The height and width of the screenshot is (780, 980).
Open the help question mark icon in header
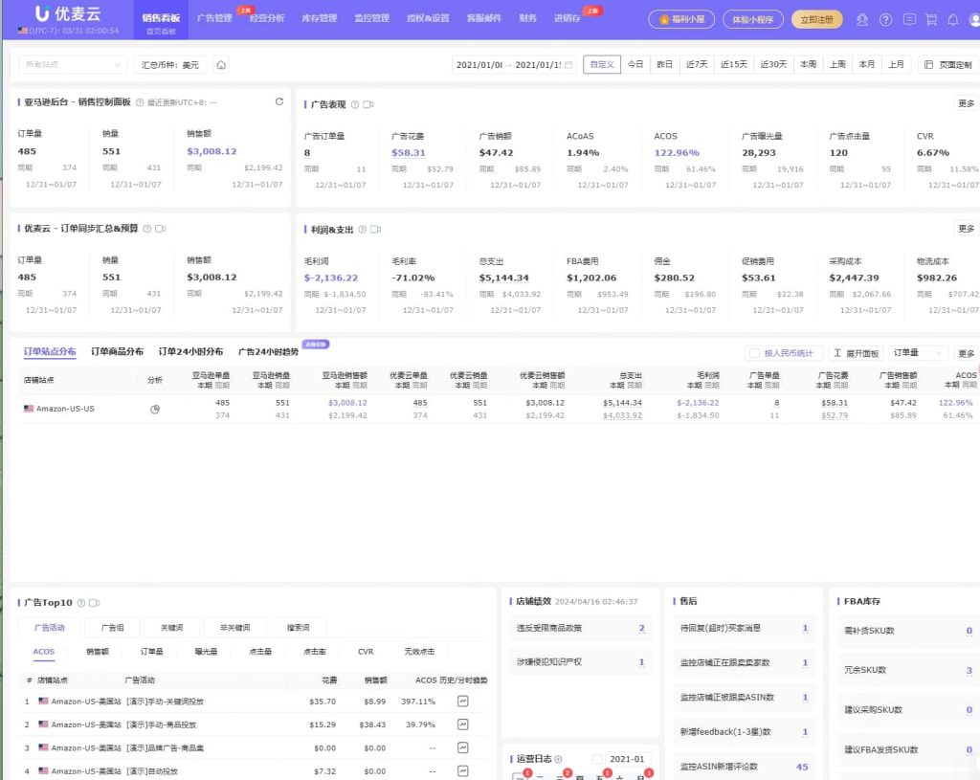[x=885, y=19]
